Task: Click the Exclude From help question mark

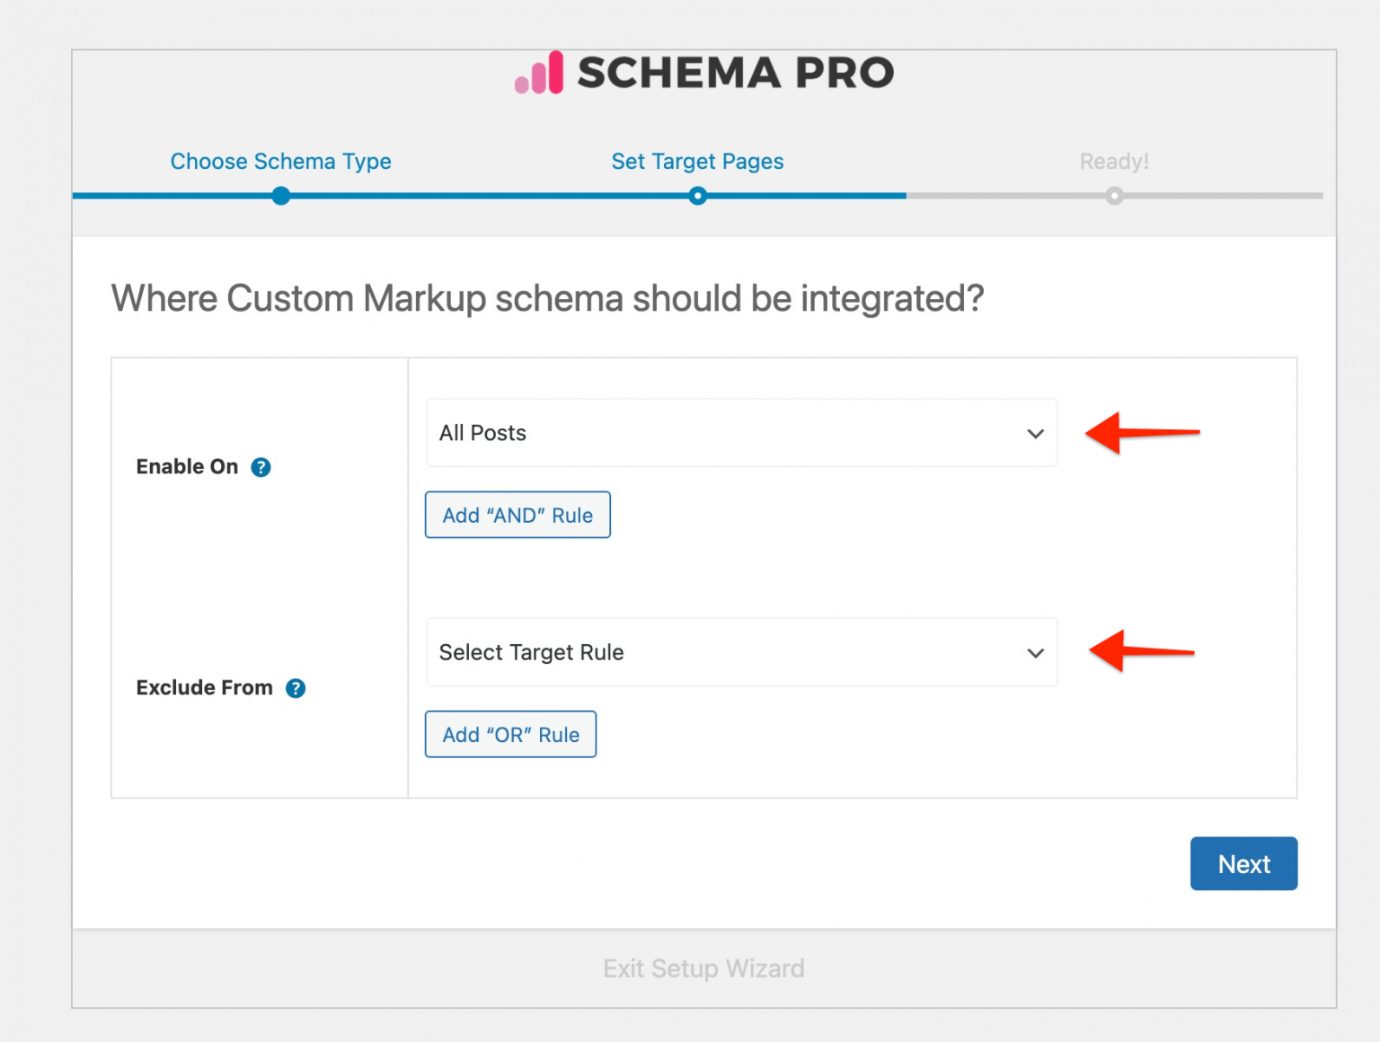Action: (x=295, y=688)
